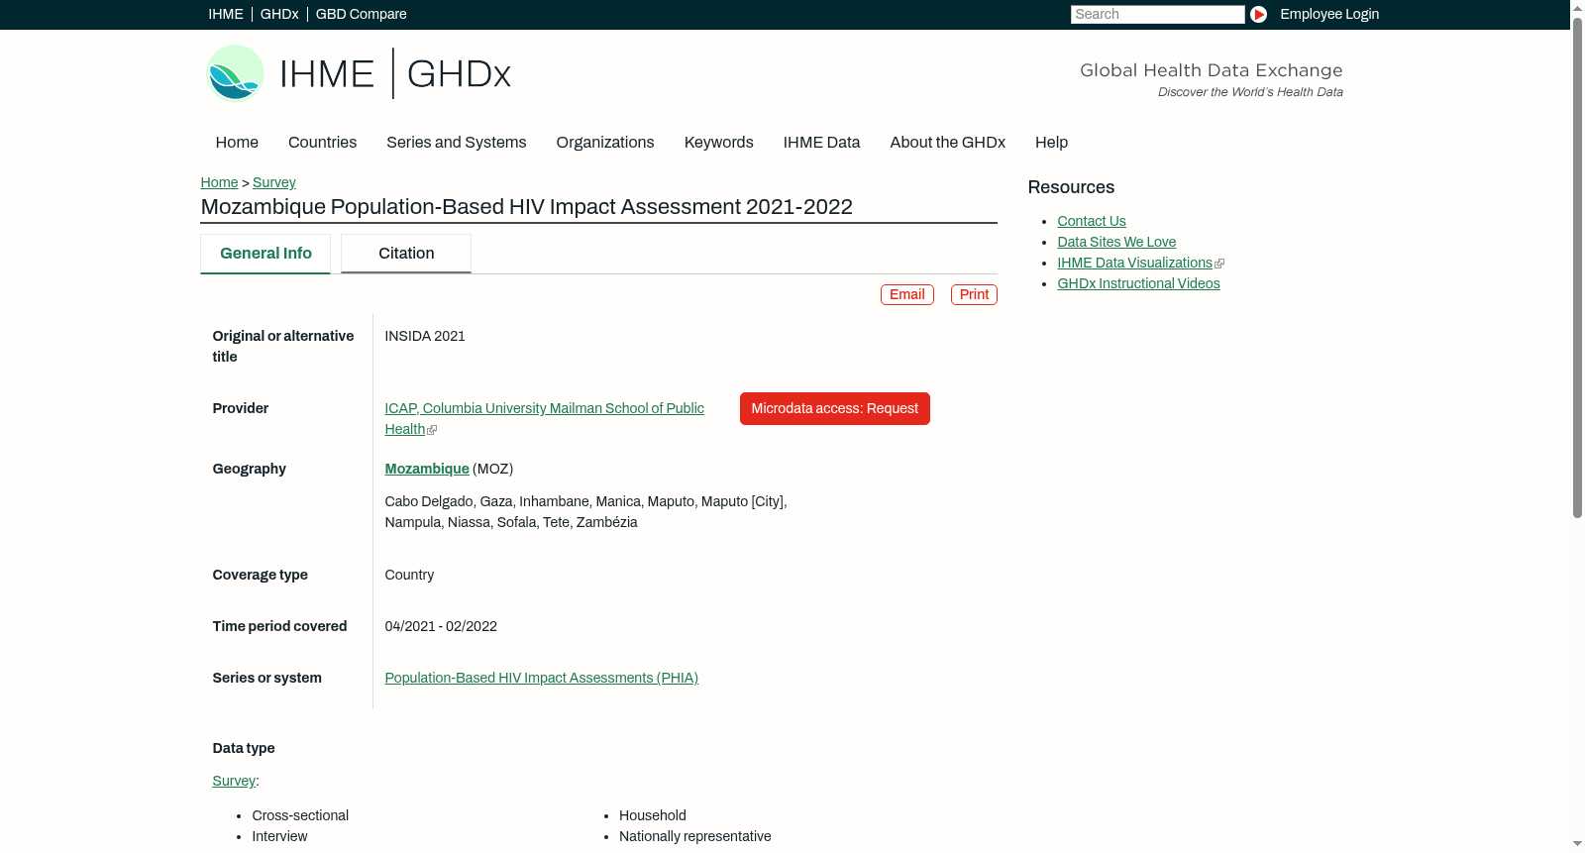This screenshot has width=1585, height=853.
Task: Select the General Info tab
Action: [265, 254]
